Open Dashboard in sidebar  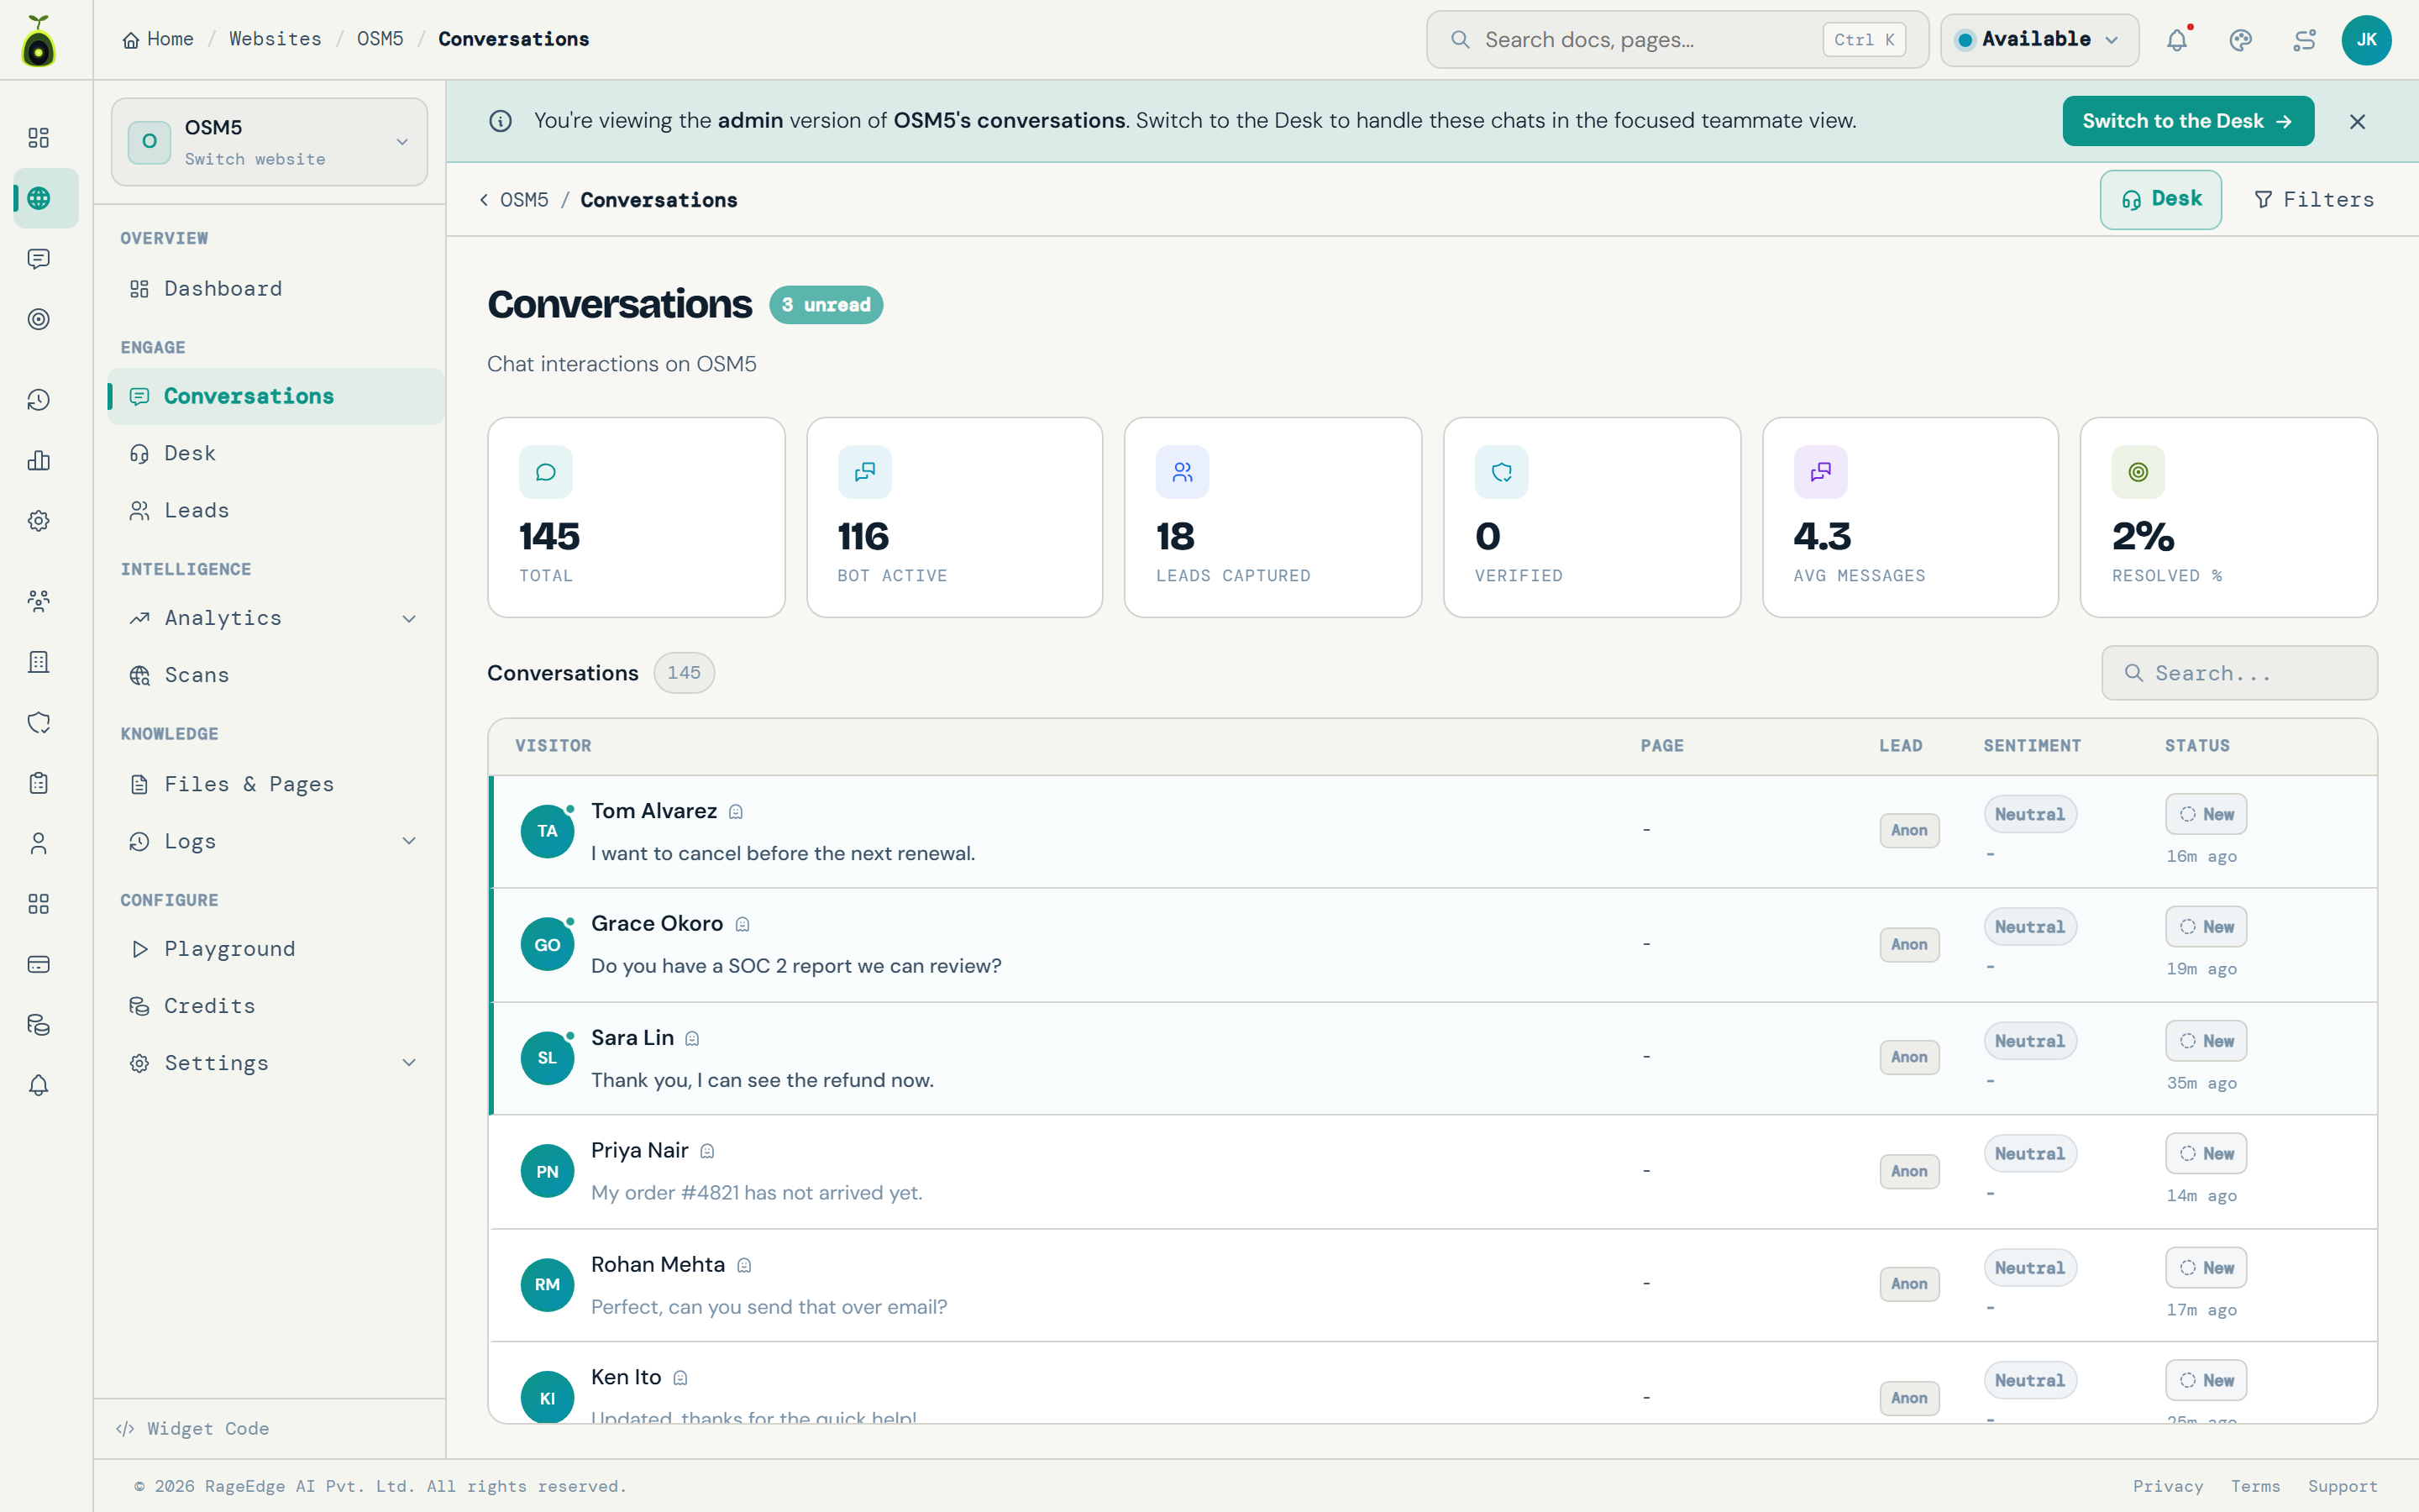tap(275, 289)
